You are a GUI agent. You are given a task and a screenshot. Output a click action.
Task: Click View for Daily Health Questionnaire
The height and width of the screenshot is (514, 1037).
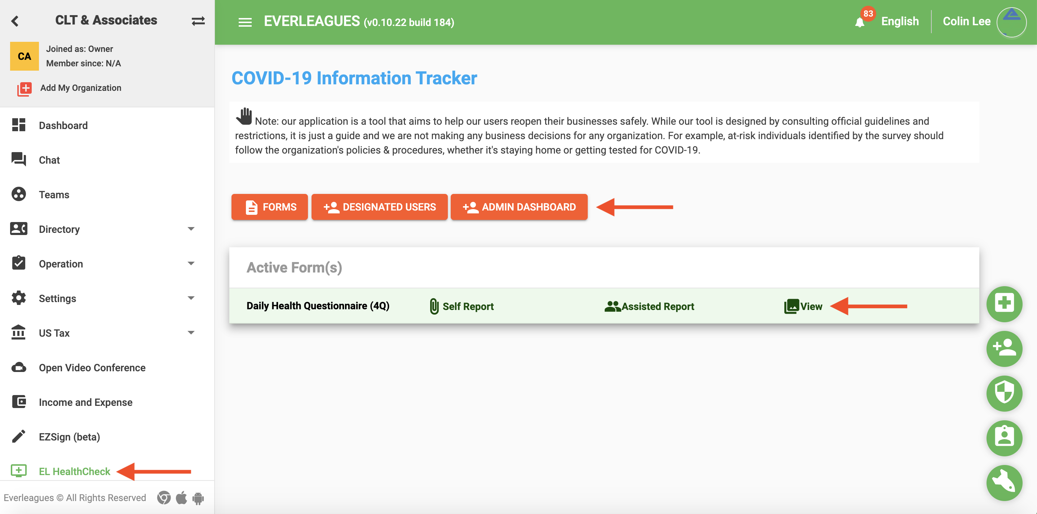[x=803, y=306]
